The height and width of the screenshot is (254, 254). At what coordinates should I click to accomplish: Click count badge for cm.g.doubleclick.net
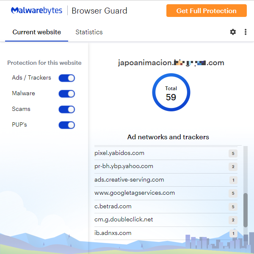[x=233, y=220]
